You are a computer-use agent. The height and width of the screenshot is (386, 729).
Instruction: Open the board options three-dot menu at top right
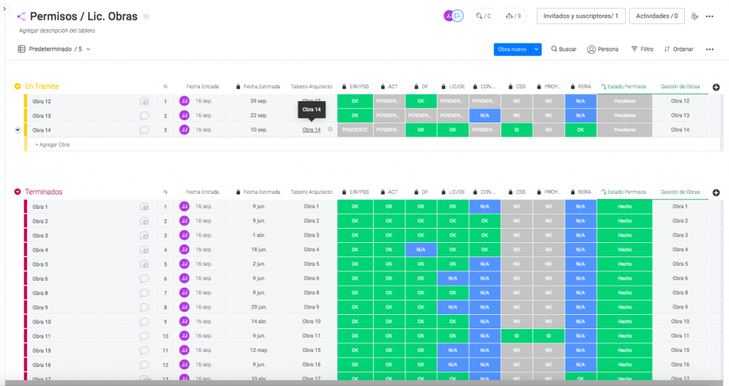pyautogui.click(x=709, y=16)
